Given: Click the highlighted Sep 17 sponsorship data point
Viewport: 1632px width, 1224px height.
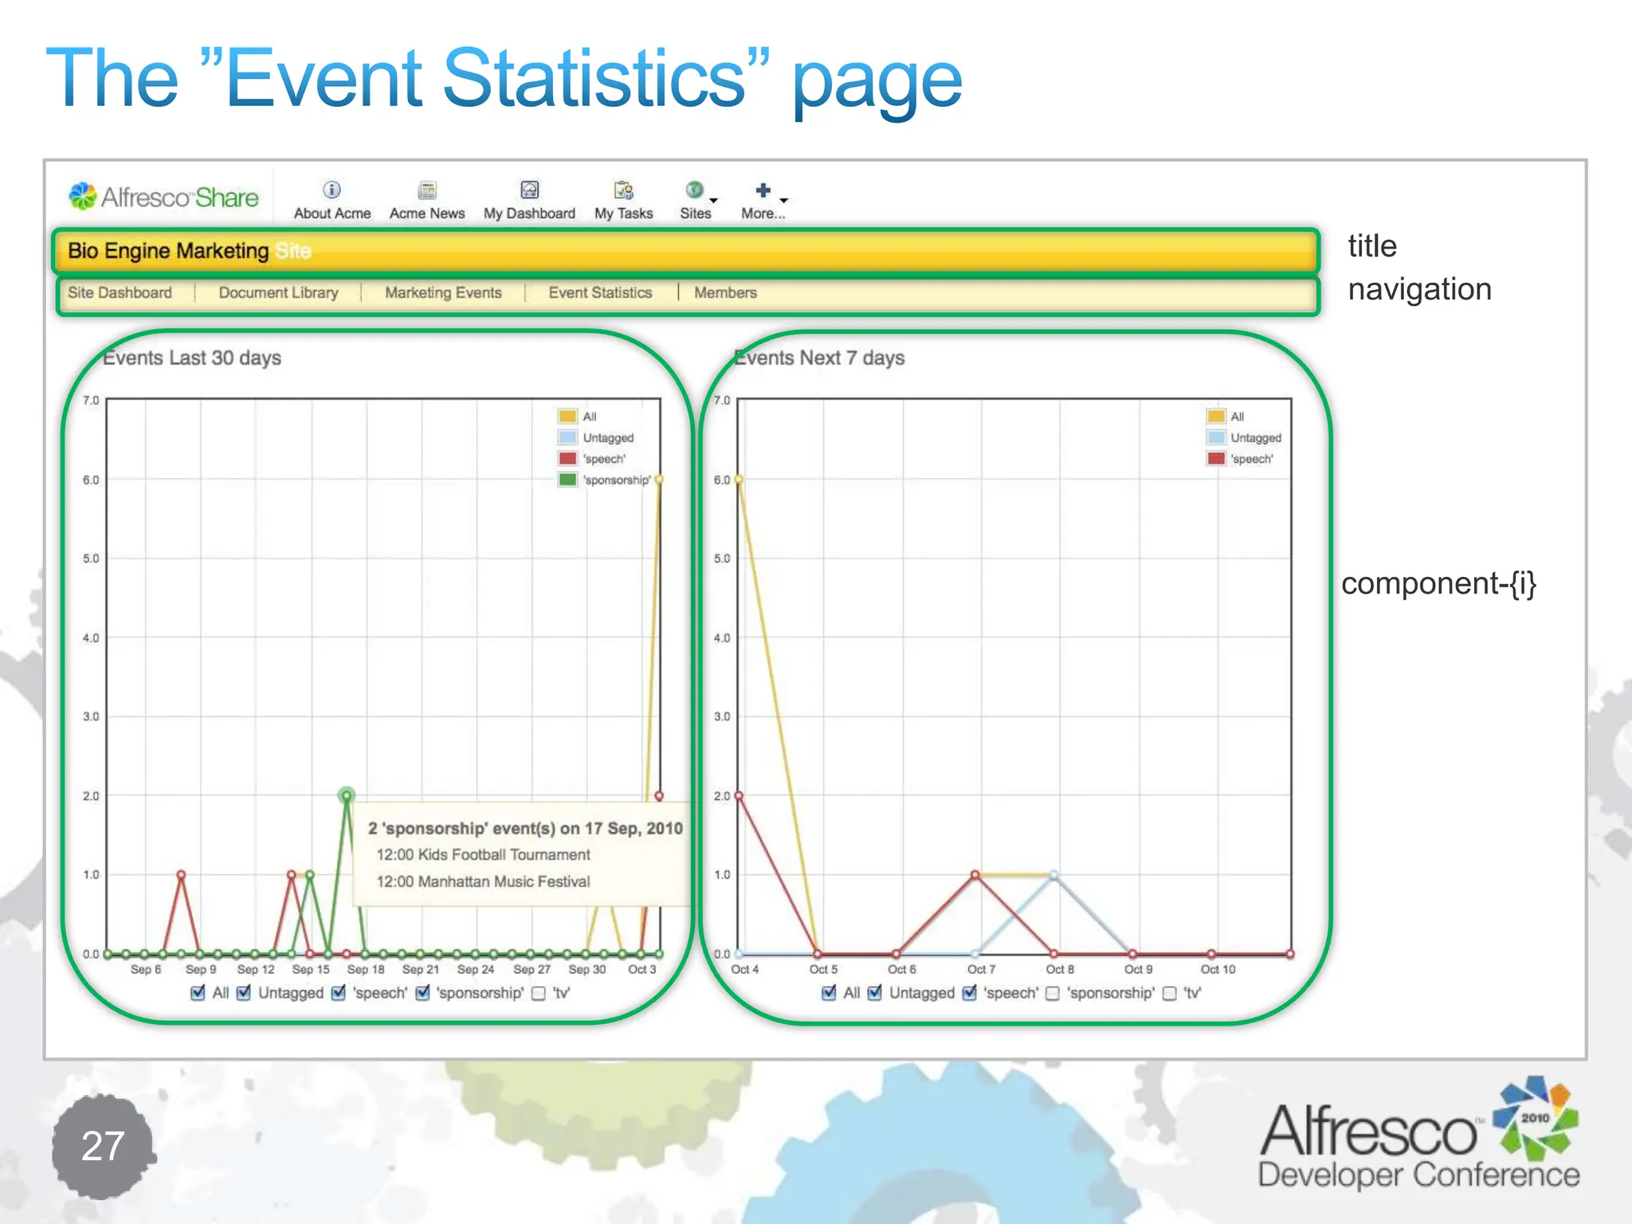Looking at the screenshot, I should (x=347, y=794).
